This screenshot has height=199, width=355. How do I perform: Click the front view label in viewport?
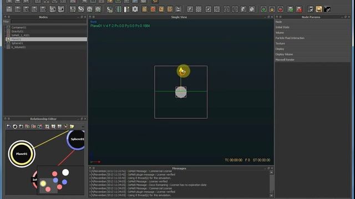coord(93,22)
